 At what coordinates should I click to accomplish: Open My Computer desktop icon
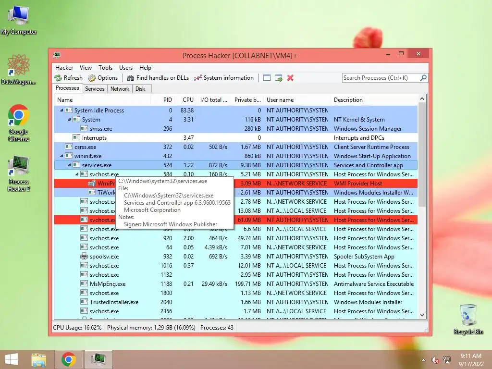pyautogui.click(x=19, y=20)
